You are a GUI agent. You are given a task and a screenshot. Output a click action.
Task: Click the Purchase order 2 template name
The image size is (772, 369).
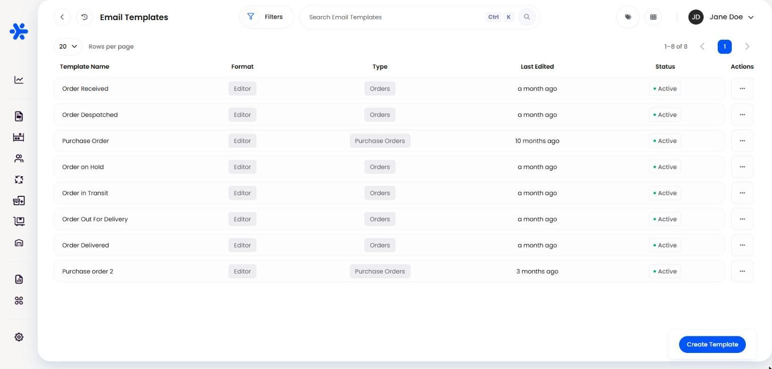pos(87,272)
